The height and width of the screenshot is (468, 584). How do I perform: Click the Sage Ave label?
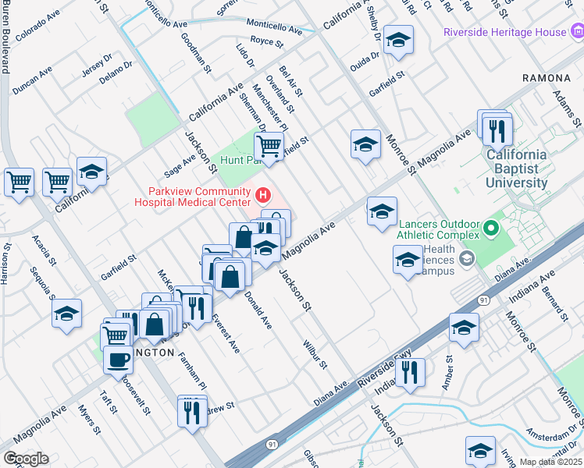click(x=180, y=166)
